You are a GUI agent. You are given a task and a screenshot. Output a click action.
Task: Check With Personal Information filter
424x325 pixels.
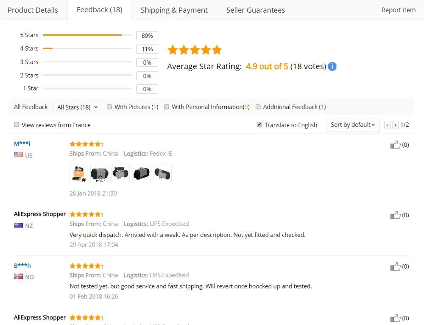167,107
